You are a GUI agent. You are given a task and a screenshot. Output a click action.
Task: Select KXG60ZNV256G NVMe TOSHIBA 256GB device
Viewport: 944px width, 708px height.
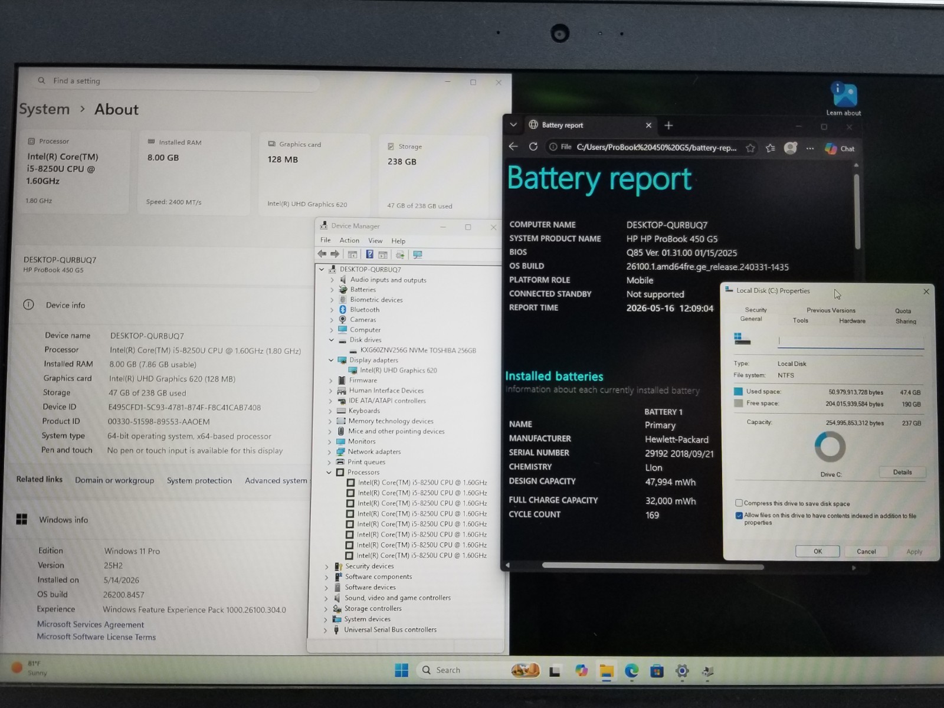[x=418, y=350]
